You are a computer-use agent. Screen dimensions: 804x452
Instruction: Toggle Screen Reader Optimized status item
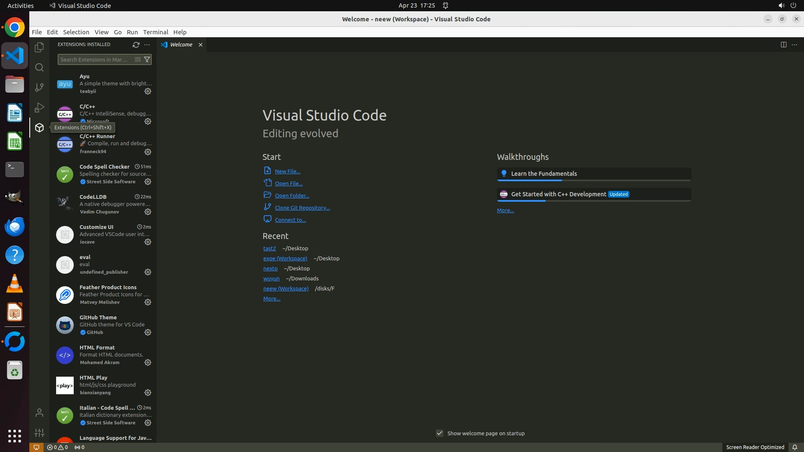coord(755,447)
